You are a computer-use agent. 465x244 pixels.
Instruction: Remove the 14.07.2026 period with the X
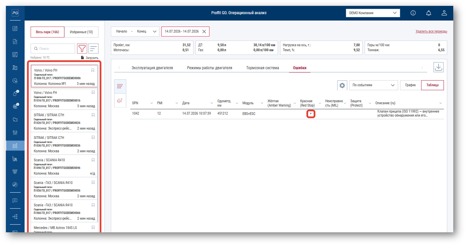[204, 31]
